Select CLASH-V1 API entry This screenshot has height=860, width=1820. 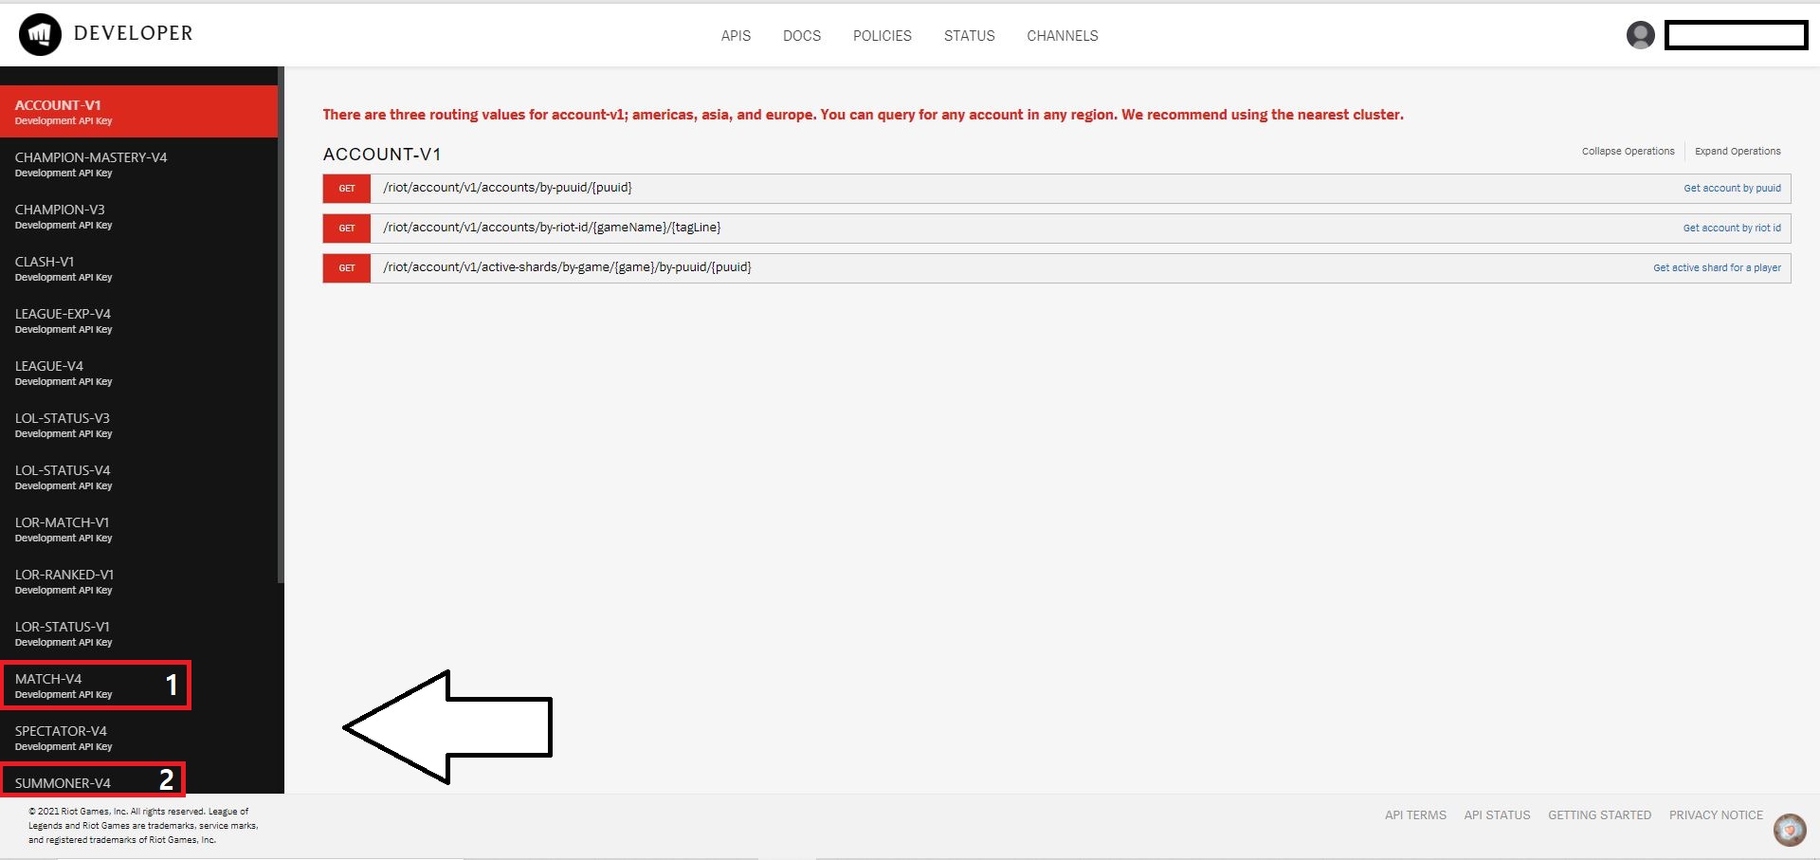tap(138, 268)
